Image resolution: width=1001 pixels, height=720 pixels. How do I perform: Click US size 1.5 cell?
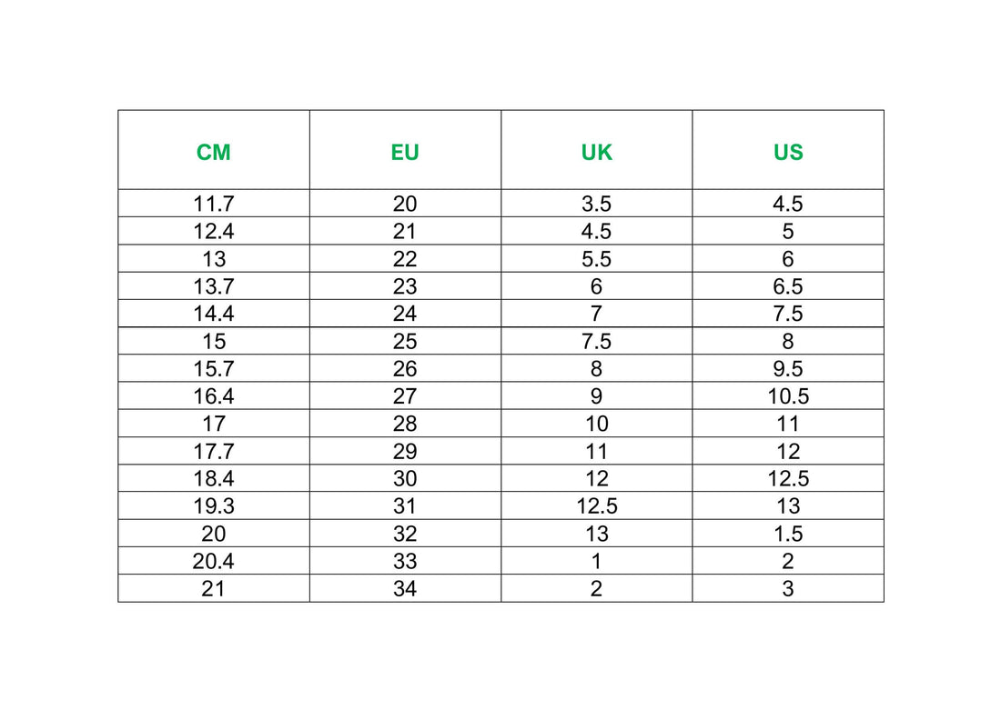click(788, 534)
